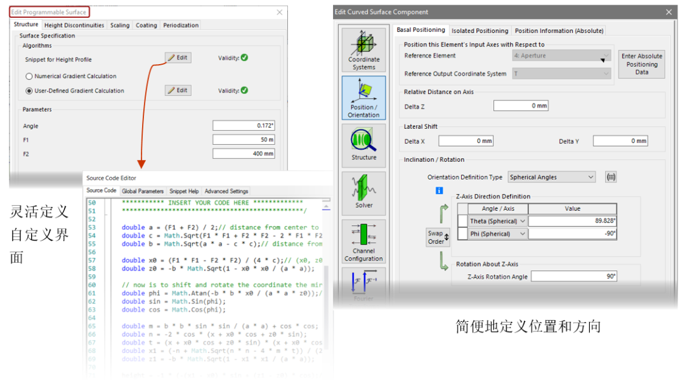Click the Z-Axis Rotation Angle field
The height and width of the screenshot is (386, 685).
point(574,276)
